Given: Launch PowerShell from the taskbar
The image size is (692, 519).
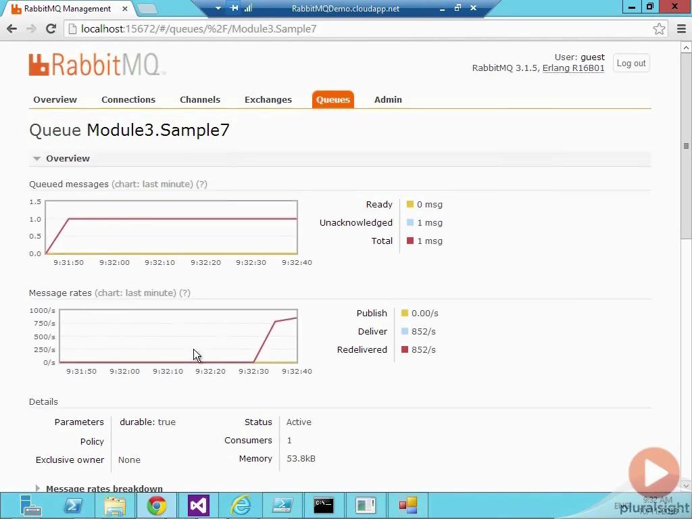Looking at the screenshot, I should pos(73,505).
